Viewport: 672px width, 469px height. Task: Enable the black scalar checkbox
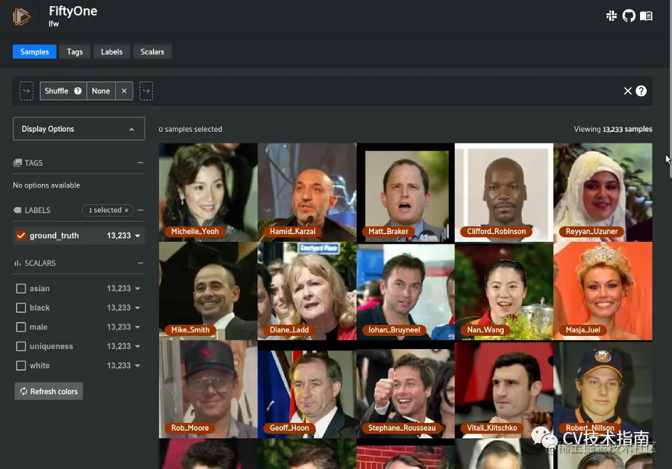click(x=20, y=308)
